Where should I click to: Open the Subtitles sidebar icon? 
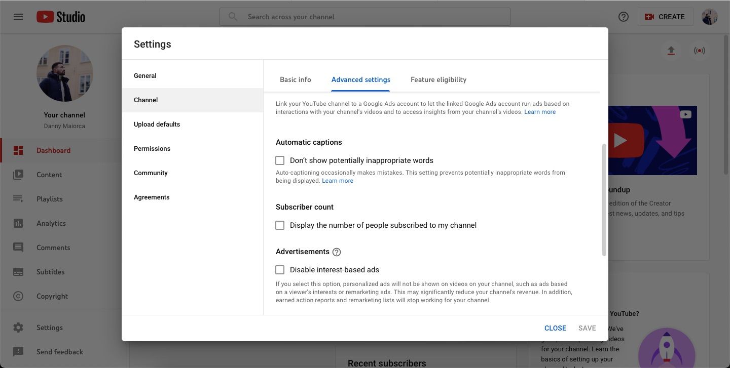[x=18, y=272]
